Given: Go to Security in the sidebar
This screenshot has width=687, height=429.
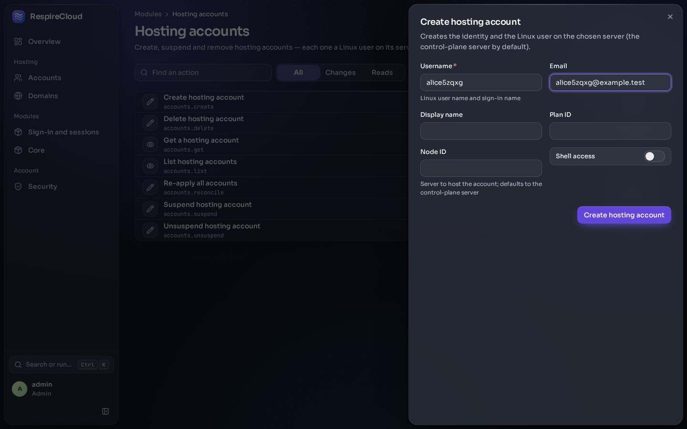Looking at the screenshot, I should [x=62, y=186].
